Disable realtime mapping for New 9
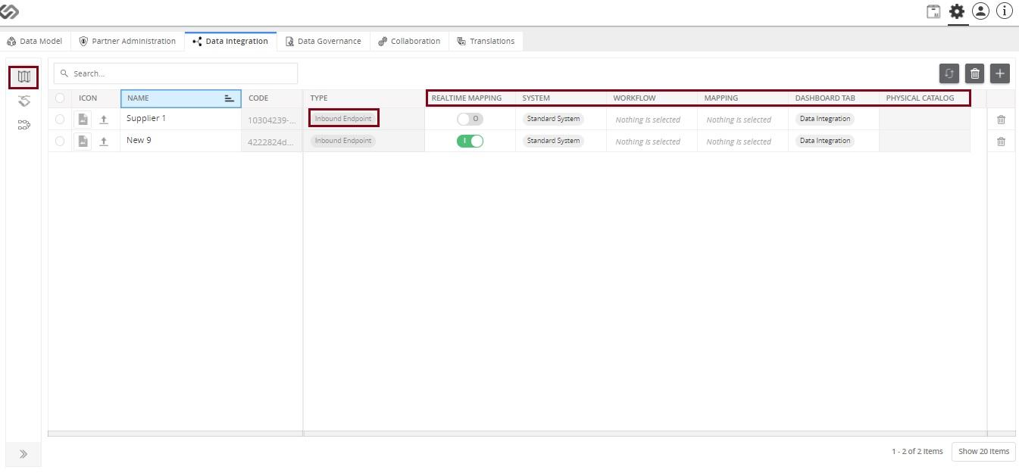1019x473 pixels. [x=470, y=141]
